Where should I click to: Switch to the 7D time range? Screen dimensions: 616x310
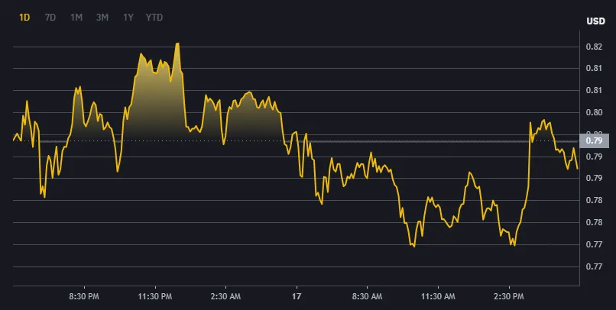(x=50, y=18)
